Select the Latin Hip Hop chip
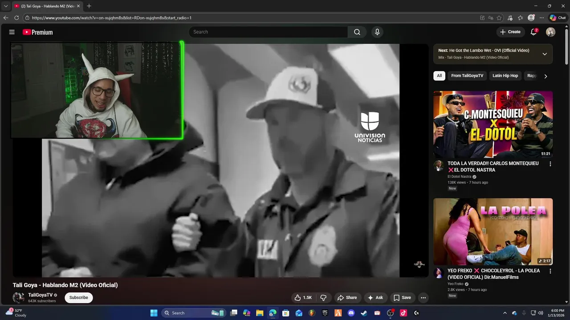 pyautogui.click(x=505, y=76)
